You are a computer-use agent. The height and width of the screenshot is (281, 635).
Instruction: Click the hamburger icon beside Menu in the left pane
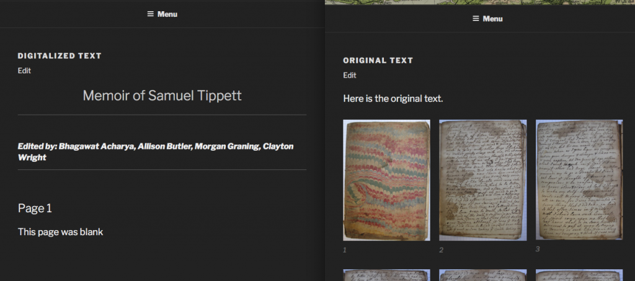coord(150,14)
